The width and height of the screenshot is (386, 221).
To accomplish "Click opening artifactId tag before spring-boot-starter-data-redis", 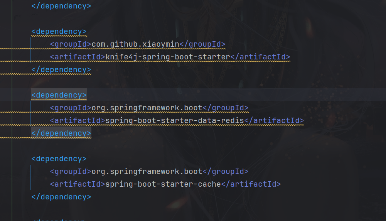I will (78, 121).
